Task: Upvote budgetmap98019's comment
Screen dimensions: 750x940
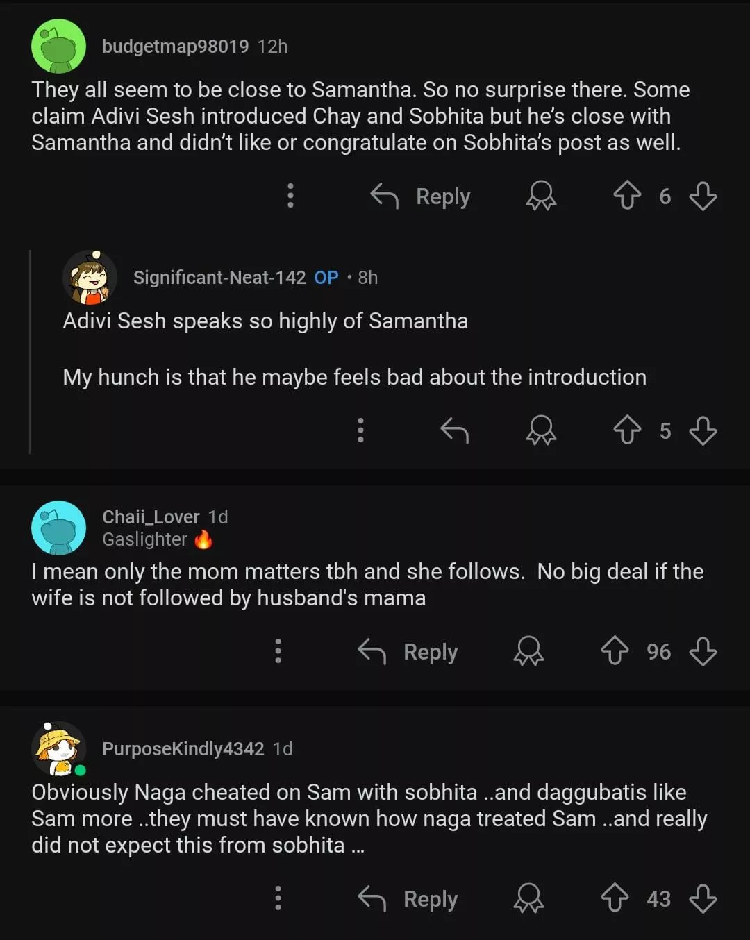Action: pos(627,196)
